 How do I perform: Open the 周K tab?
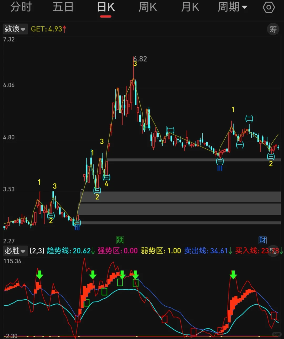(148, 7)
